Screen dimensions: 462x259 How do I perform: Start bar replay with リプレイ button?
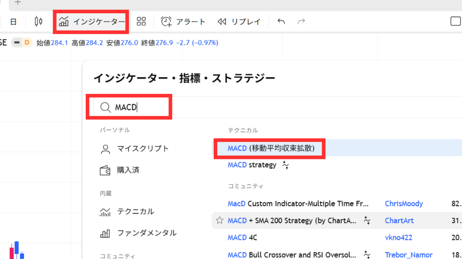[239, 22]
